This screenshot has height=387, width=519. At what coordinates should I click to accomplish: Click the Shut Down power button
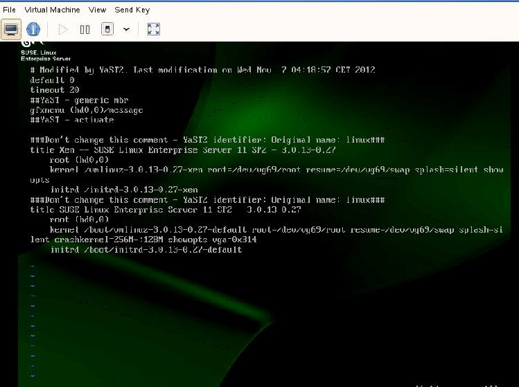click(107, 29)
